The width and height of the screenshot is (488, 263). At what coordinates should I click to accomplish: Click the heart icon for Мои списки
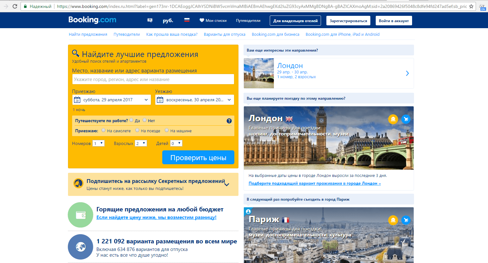coord(202,20)
